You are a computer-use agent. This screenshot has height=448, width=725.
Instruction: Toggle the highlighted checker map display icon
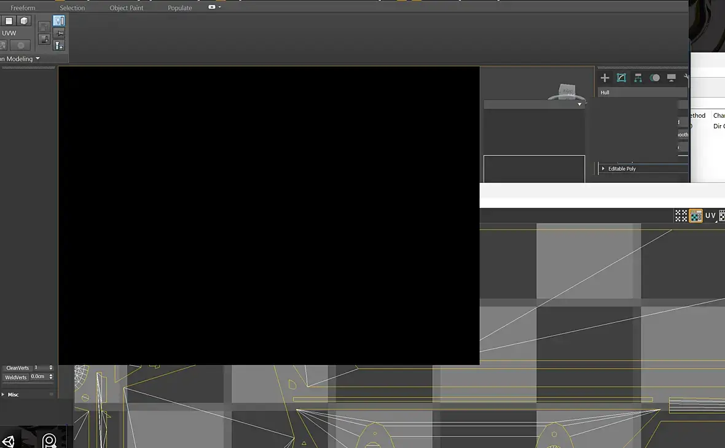click(x=696, y=215)
